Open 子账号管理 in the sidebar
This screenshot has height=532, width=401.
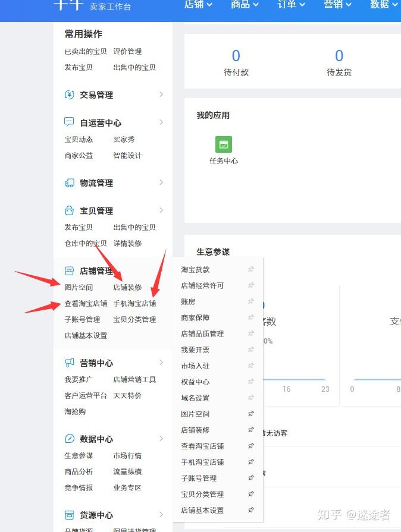82,319
